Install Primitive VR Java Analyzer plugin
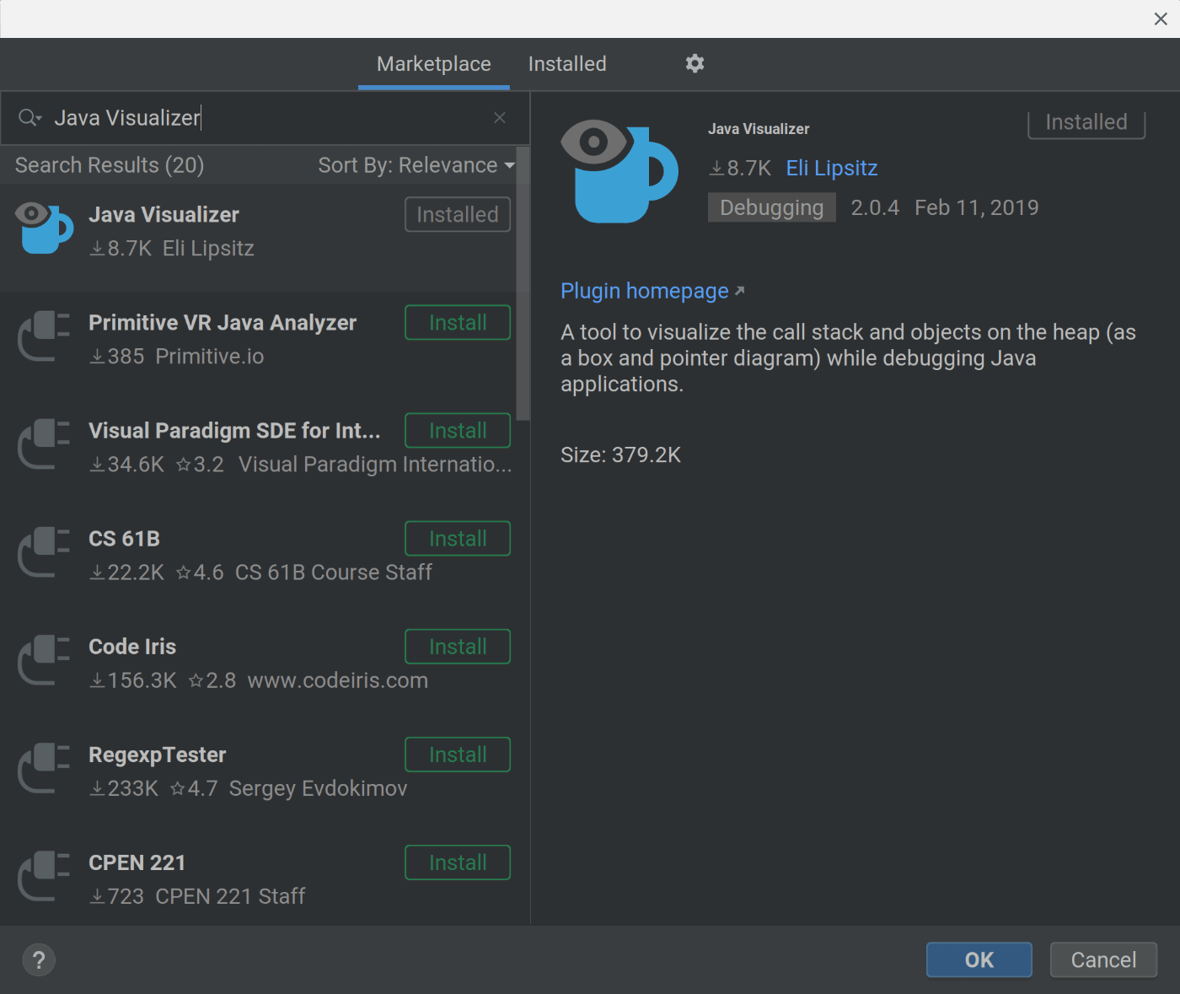The height and width of the screenshot is (994, 1180). (x=458, y=323)
